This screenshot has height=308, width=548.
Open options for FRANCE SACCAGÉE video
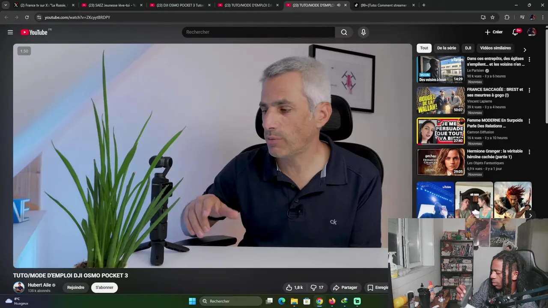pyautogui.click(x=529, y=90)
